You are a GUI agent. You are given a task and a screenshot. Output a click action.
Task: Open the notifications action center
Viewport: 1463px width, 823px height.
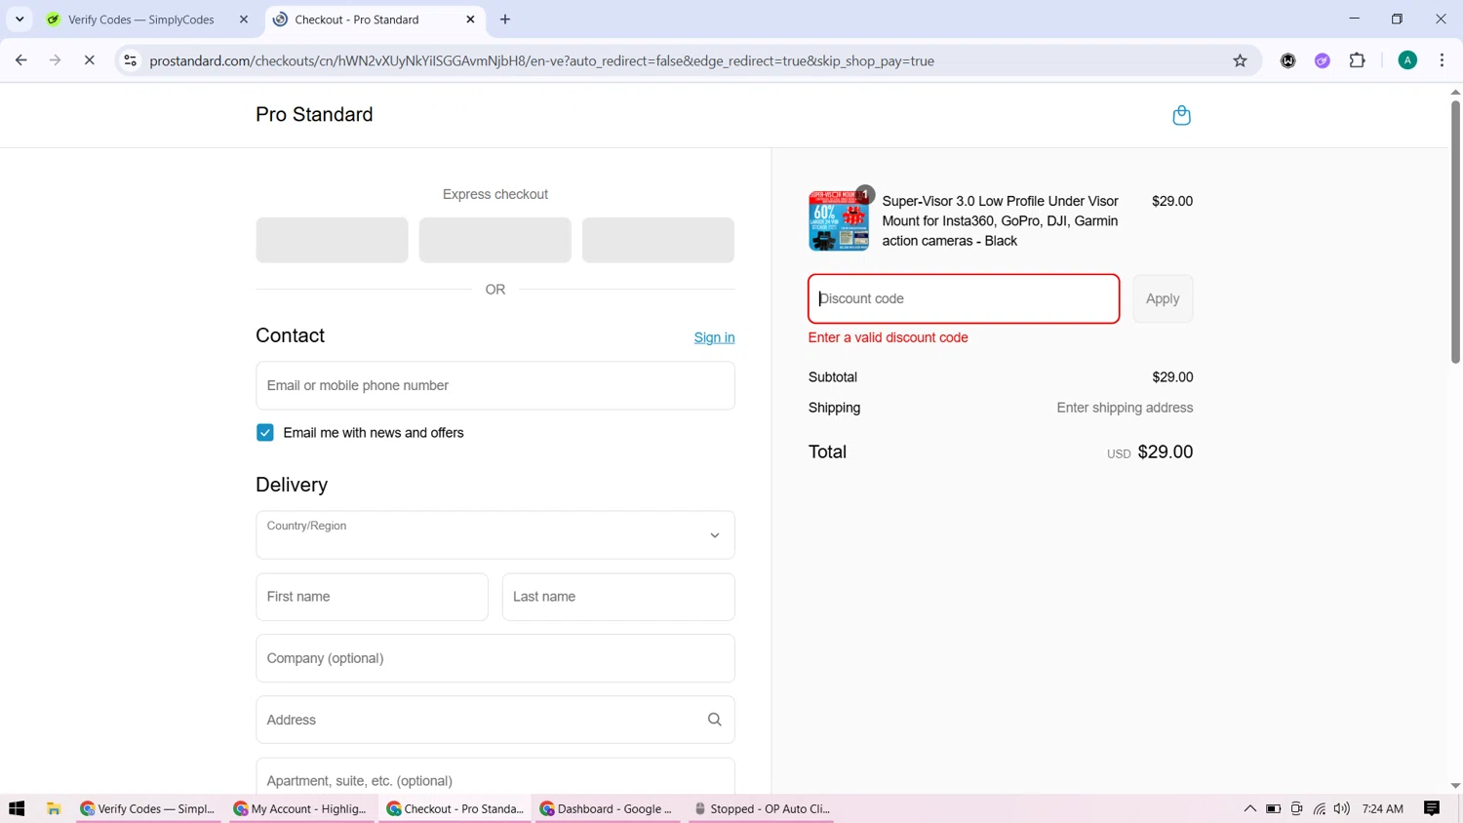click(x=1432, y=808)
